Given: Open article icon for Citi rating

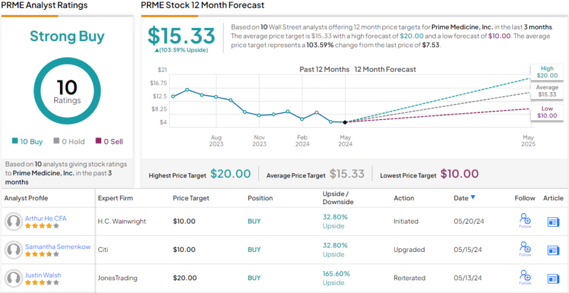Looking at the screenshot, I should [x=553, y=250].
